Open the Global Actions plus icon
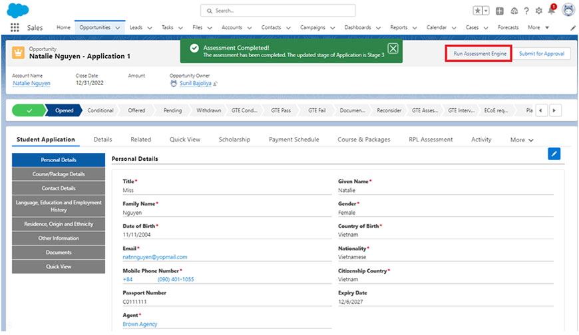The width and height of the screenshot is (579, 335). [500, 11]
